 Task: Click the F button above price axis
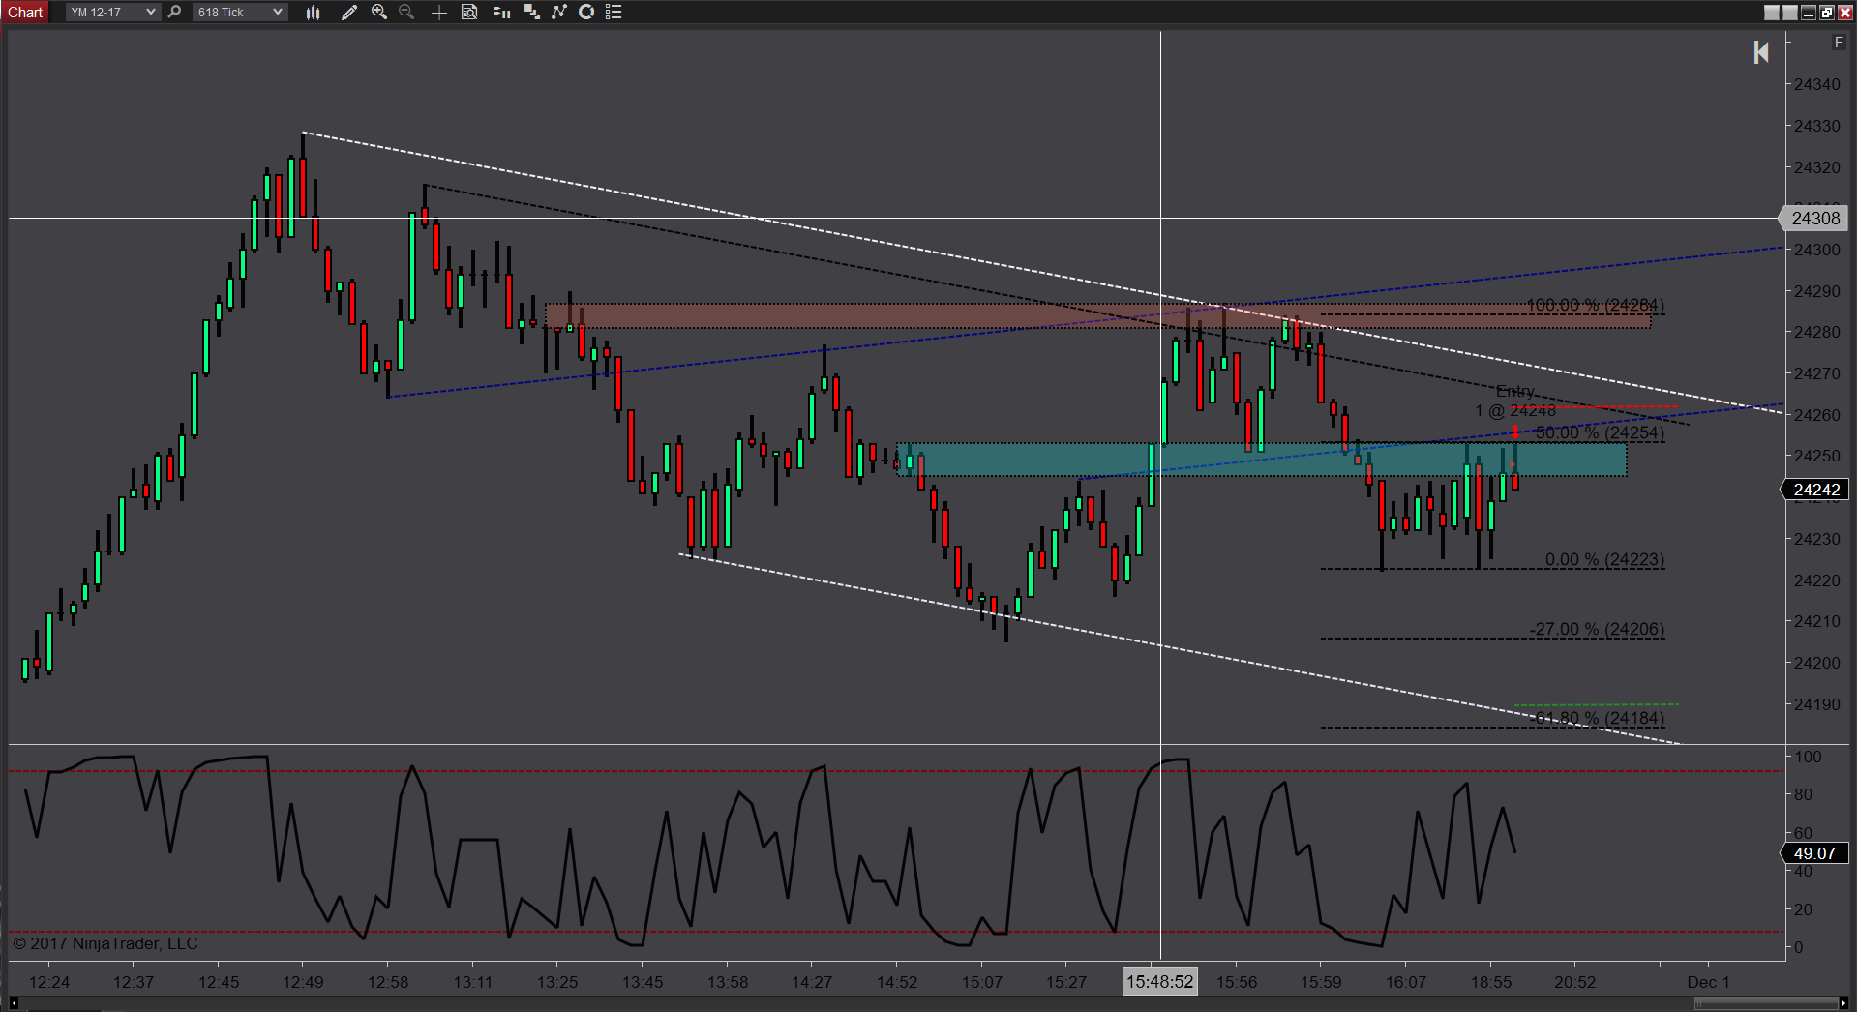click(1838, 43)
